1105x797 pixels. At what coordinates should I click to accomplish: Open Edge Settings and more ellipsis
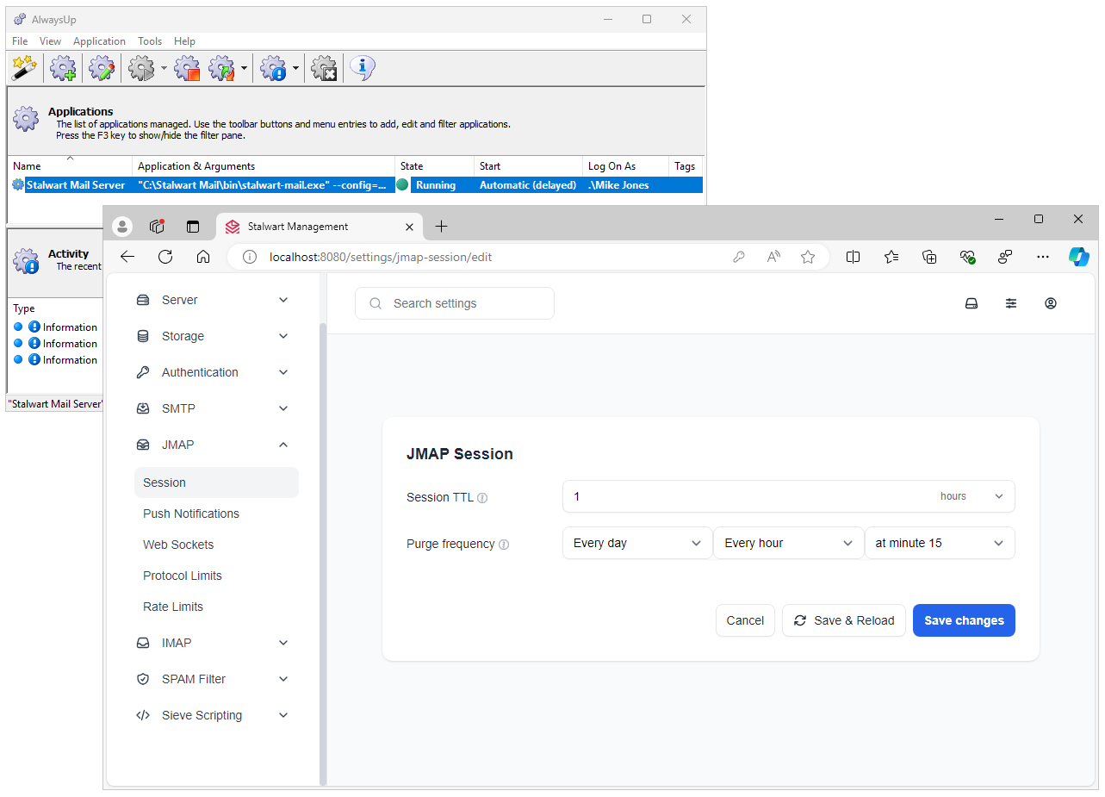(x=1043, y=257)
